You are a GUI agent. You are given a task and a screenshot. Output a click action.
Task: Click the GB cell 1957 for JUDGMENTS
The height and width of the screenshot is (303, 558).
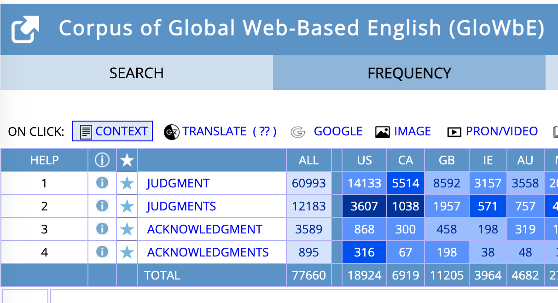click(x=447, y=206)
